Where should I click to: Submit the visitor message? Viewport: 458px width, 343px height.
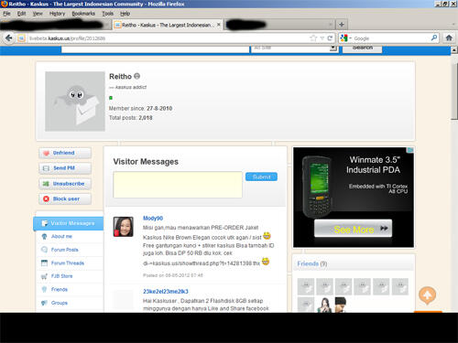coord(261,177)
